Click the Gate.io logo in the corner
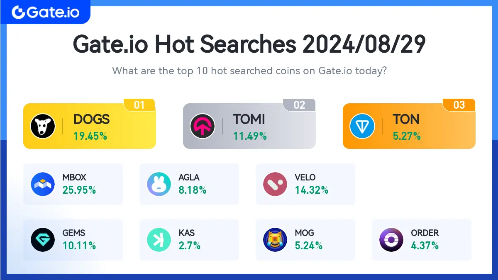498x280 pixels. pos(45,12)
